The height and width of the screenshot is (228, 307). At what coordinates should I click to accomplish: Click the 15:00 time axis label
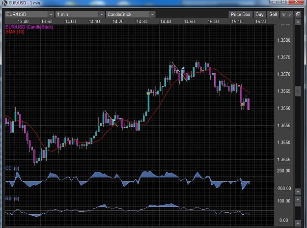pos(213,21)
